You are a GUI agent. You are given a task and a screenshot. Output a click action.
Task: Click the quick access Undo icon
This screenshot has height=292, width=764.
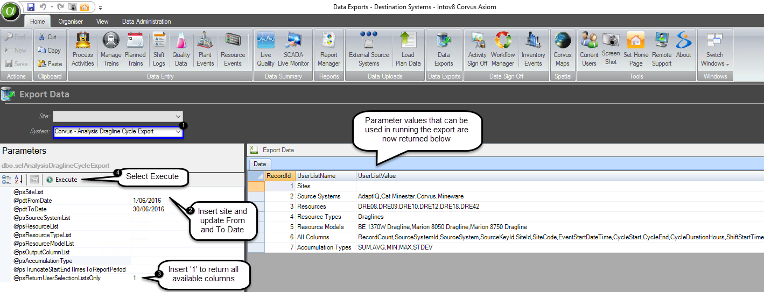(x=43, y=7)
